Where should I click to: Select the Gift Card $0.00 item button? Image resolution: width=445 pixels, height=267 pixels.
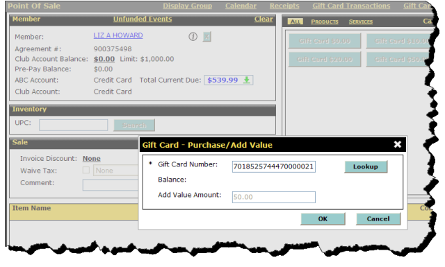click(325, 41)
